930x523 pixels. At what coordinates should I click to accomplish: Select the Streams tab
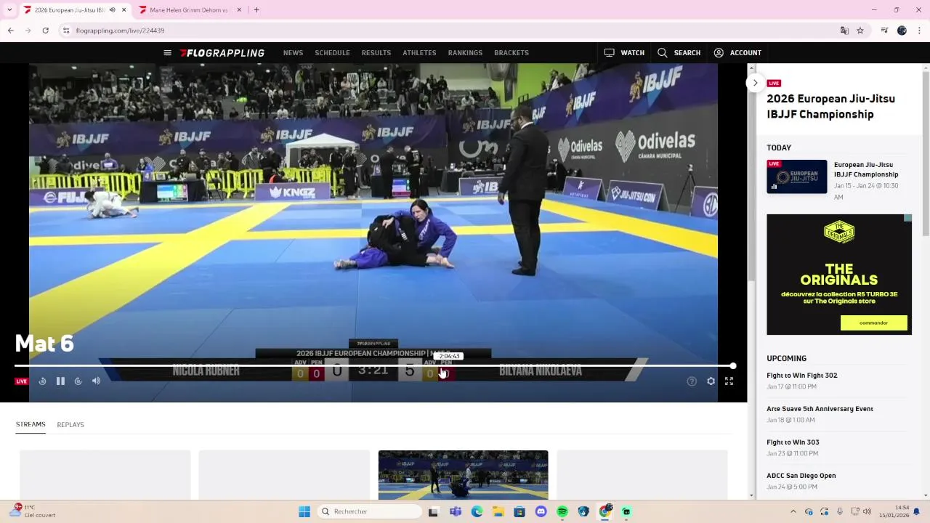(x=31, y=424)
